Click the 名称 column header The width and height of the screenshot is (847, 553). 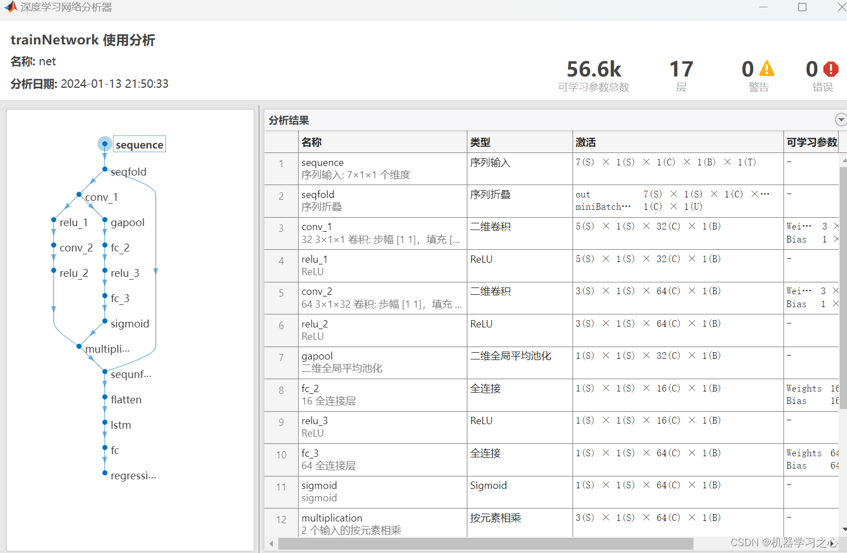[382, 142]
